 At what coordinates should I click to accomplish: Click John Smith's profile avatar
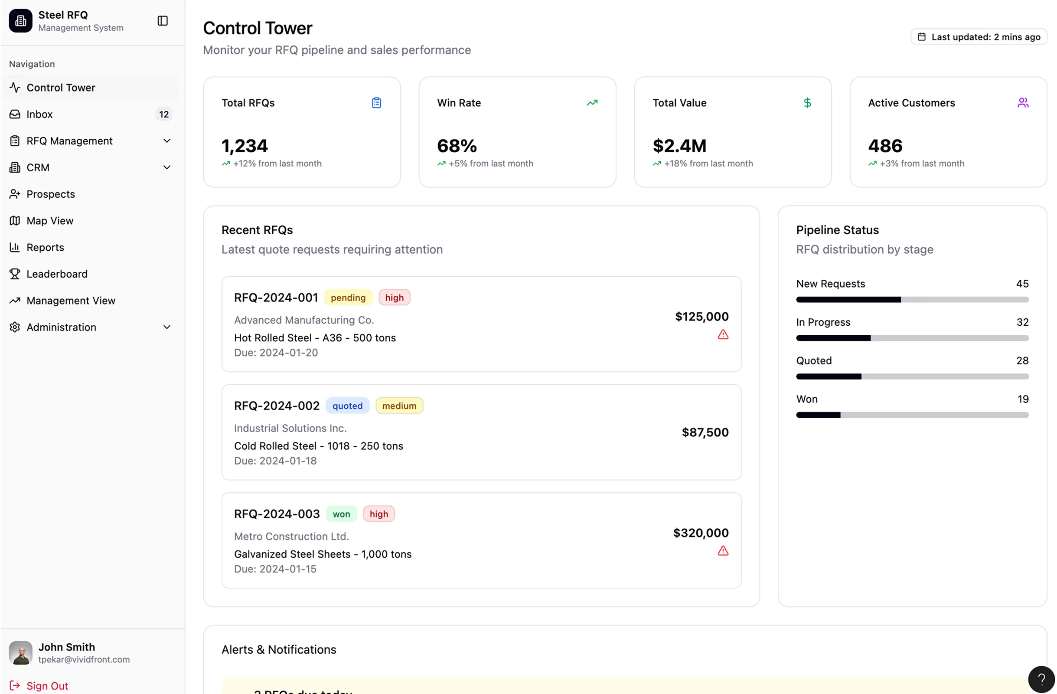coord(20,653)
